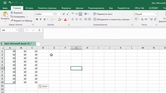Viewport: 166px width, 93px height.
Task: Apply the 000 comma style
Action: click(x=146, y=19)
